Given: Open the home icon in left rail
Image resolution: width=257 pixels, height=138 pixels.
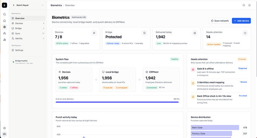Looking at the screenshot, I should pyautogui.click(x=4, y=21).
